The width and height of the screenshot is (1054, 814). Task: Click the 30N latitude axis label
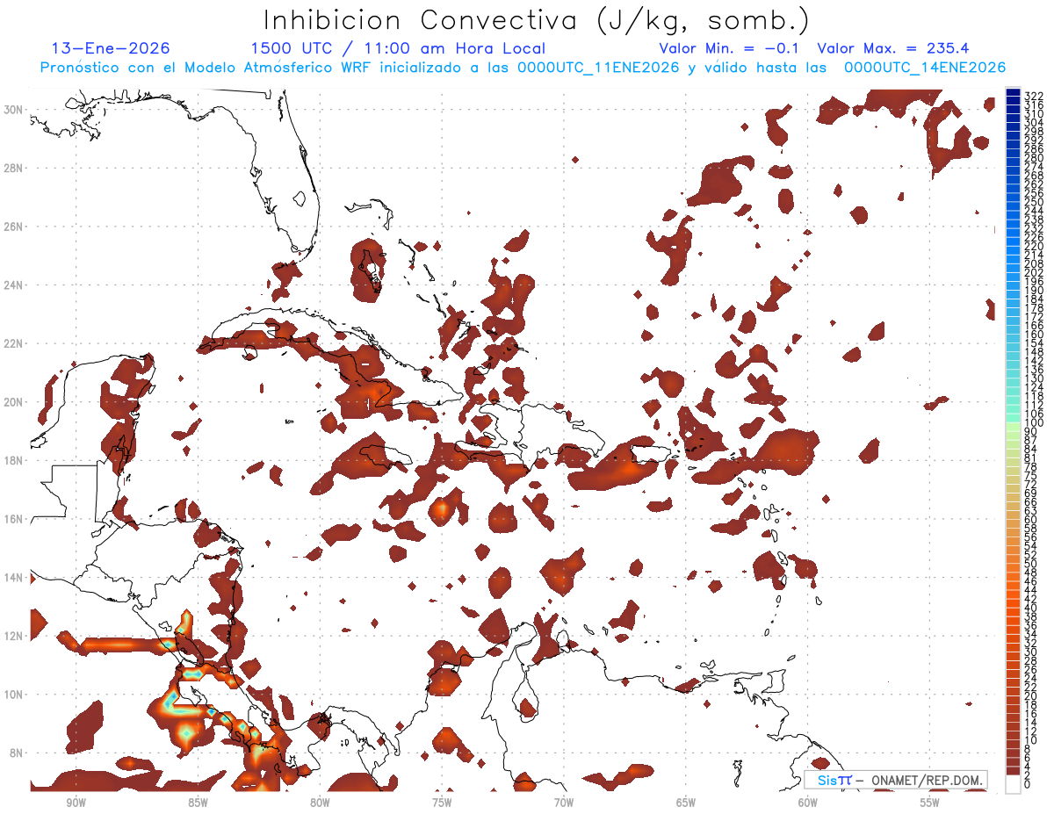pyautogui.click(x=13, y=110)
